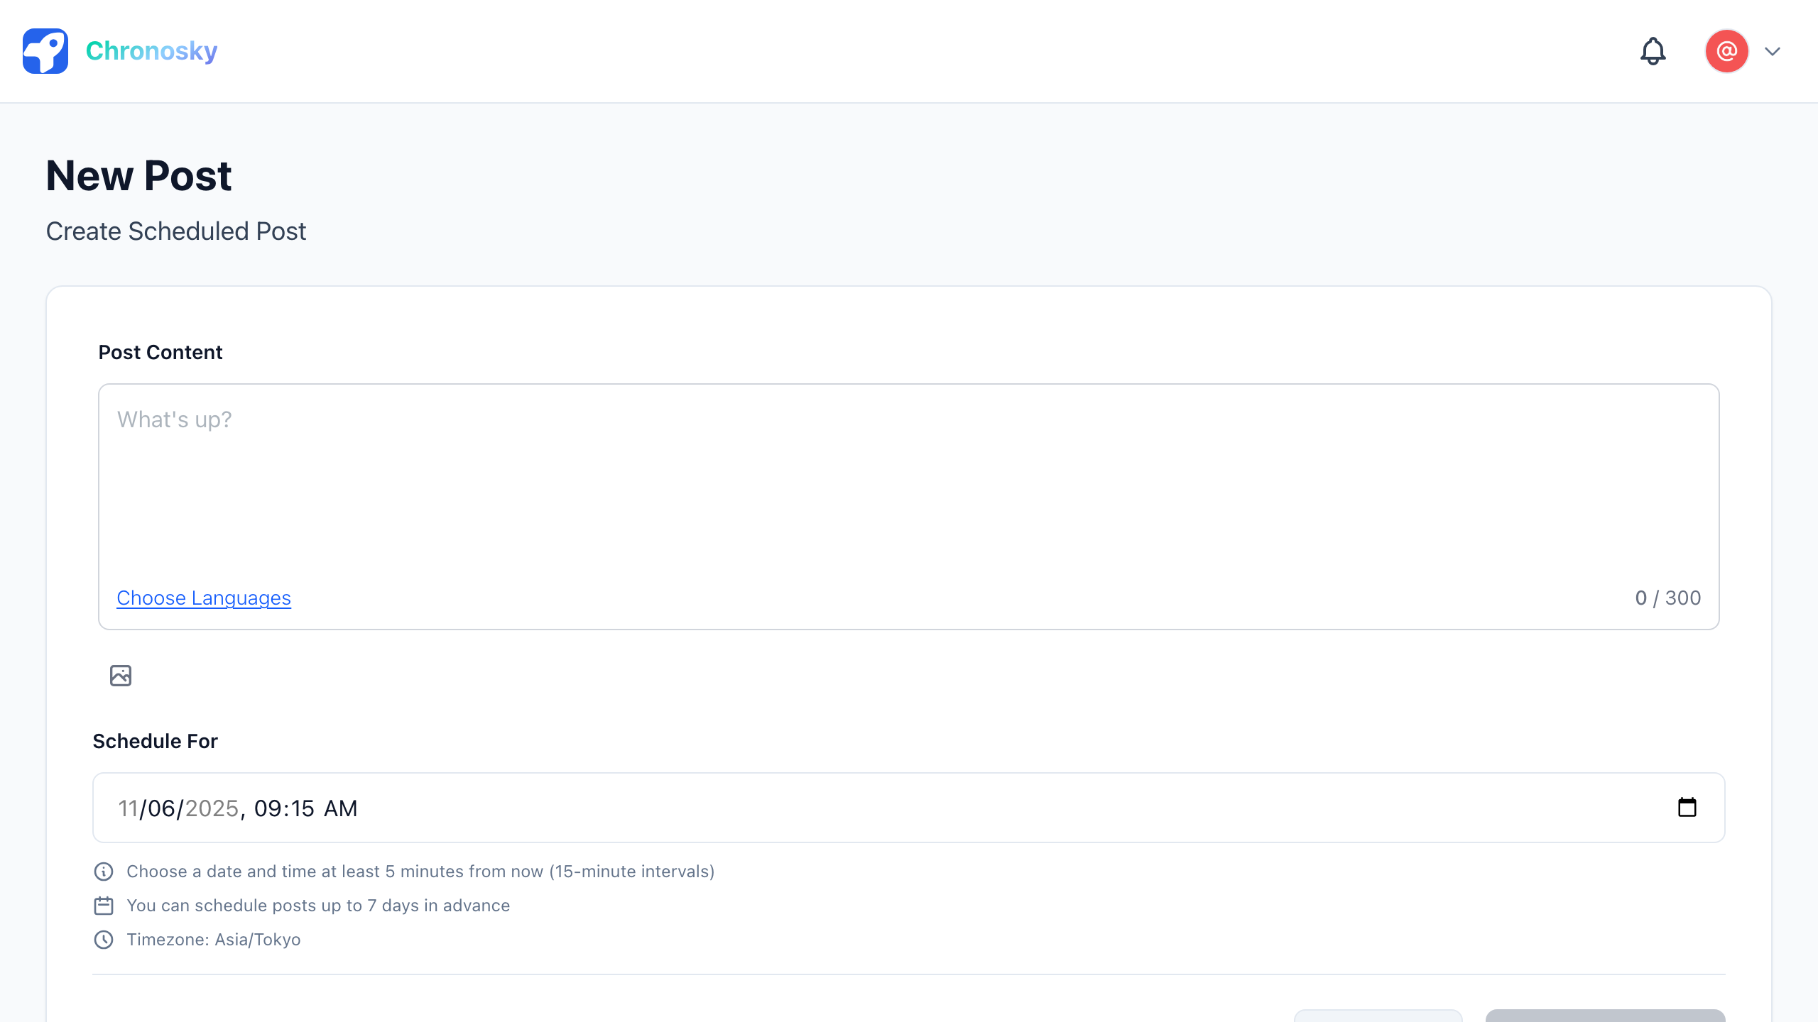Select the year 2025 segment of the date
This screenshot has width=1818, height=1022.
[211, 808]
